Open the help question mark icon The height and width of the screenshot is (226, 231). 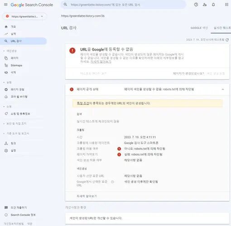(x=196, y=5)
